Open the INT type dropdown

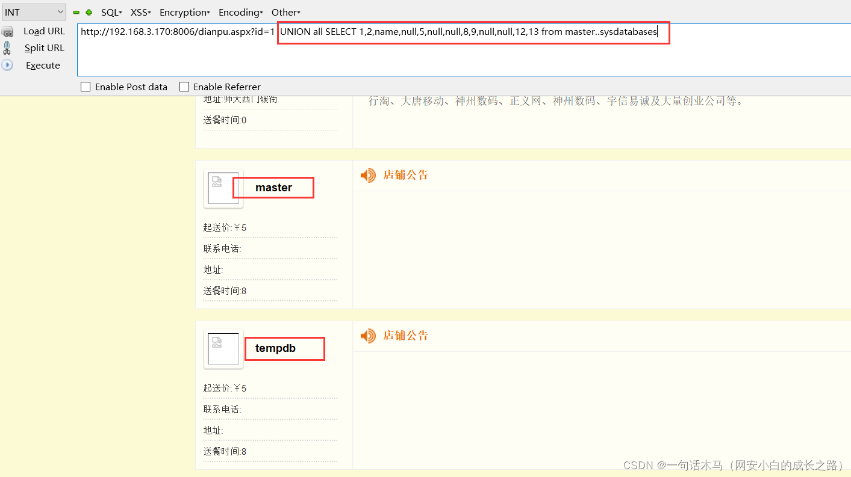tap(34, 12)
